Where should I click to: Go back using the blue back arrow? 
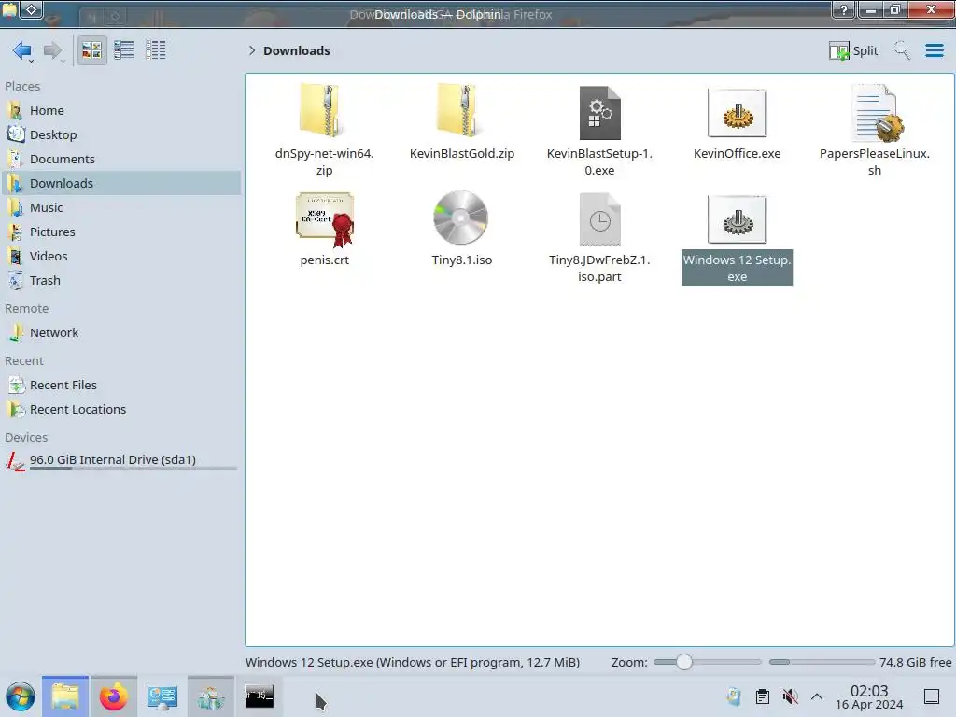coord(22,50)
